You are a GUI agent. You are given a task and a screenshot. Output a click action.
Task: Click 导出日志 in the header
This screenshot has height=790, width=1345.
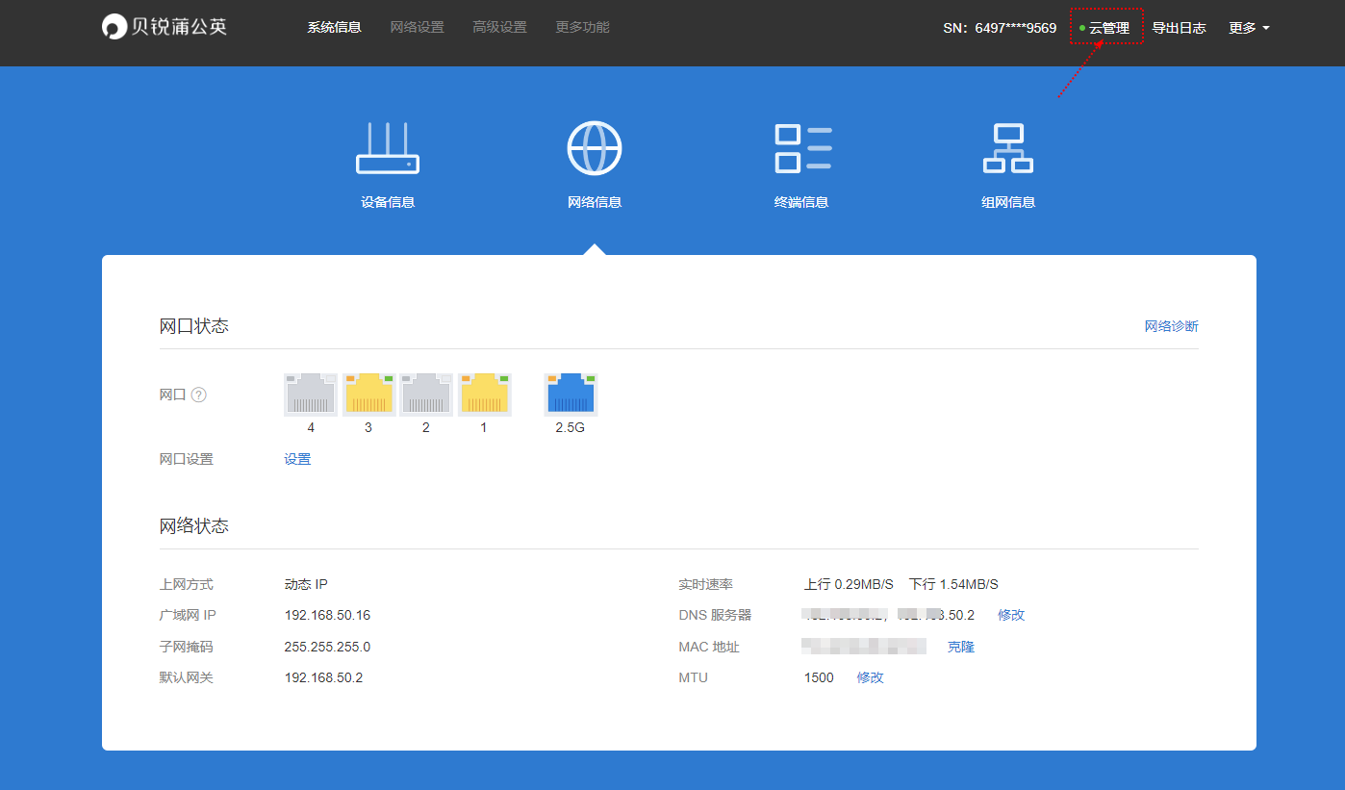(1179, 28)
